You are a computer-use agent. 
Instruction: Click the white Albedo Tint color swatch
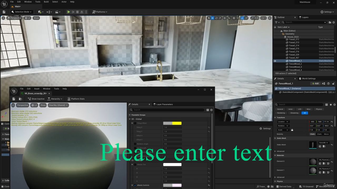tap(172, 165)
